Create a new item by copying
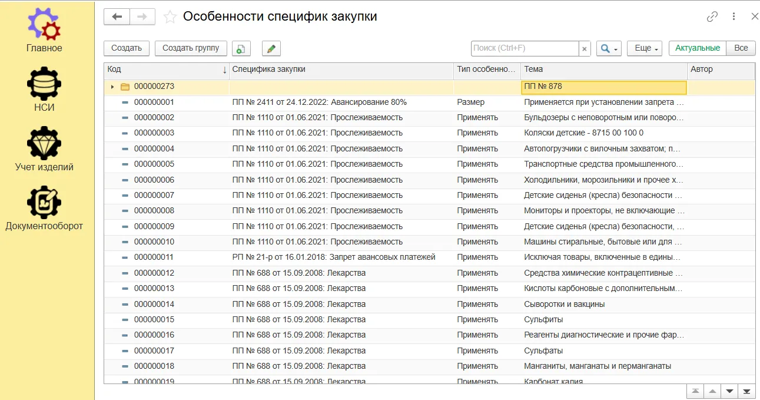Screen dimensions: 760x400 click(241, 48)
